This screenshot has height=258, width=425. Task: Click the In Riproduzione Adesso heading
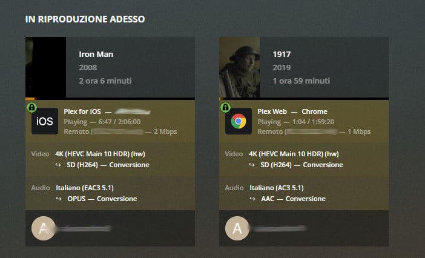[85, 19]
